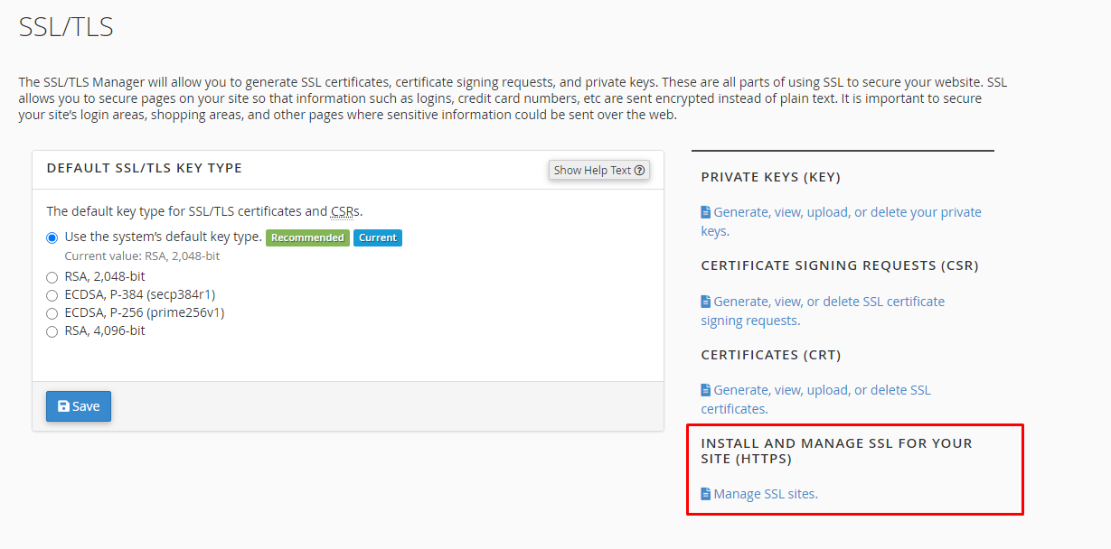1111x549 pixels.
Task: Open Generate, view, upload SSL certificates link
Action: [x=815, y=399]
